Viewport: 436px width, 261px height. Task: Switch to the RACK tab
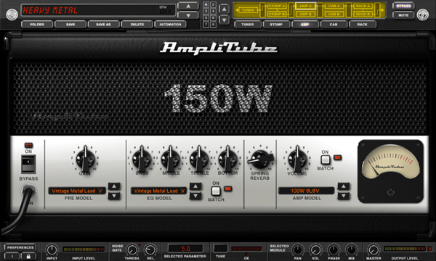coord(363,25)
